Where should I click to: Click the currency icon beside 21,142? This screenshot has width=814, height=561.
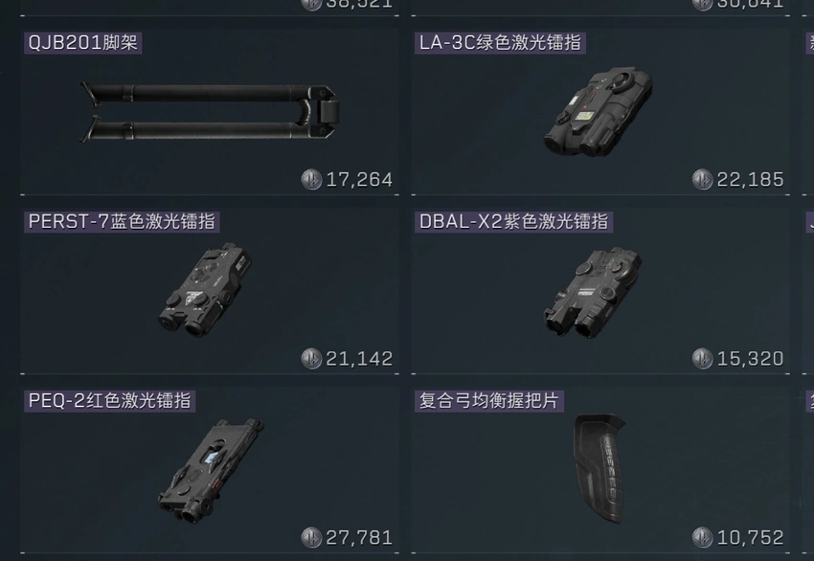pyautogui.click(x=311, y=359)
